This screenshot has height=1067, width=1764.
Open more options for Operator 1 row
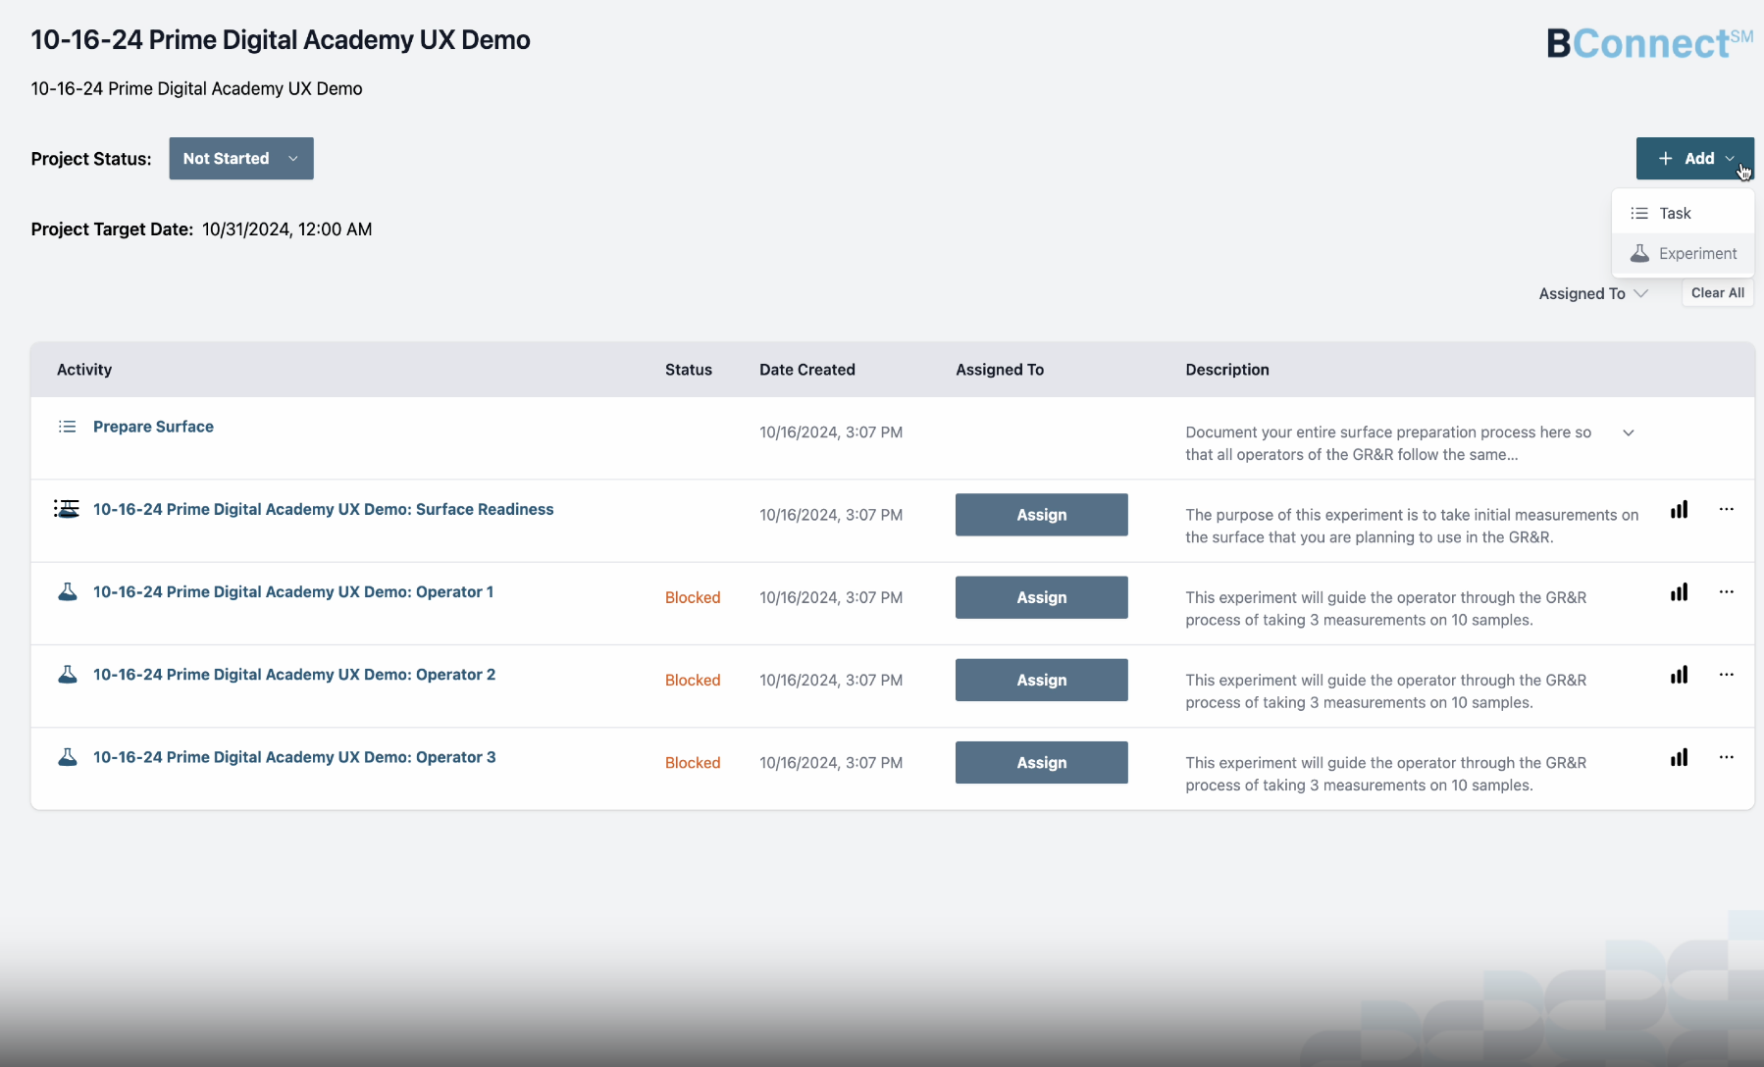[x=1726, y=591]
